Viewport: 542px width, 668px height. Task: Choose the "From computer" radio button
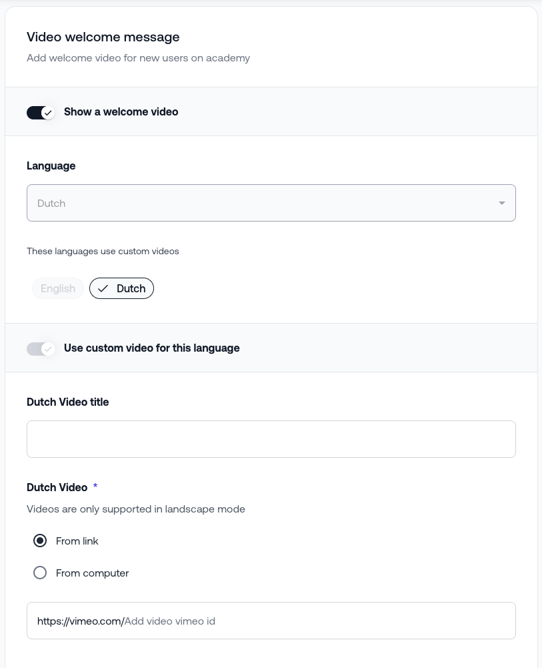[x=40, y=573]
